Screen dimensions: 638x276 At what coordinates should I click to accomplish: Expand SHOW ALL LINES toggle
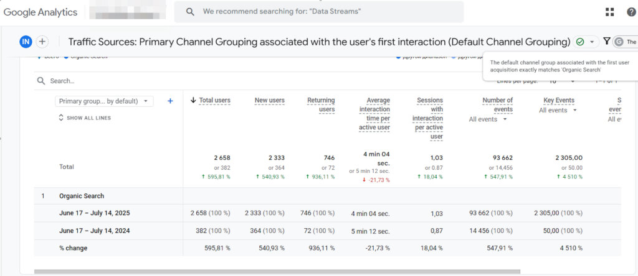[85, 117]
